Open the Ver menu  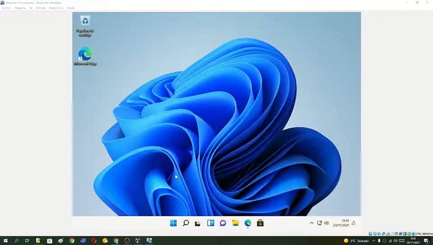pos(31,8)
